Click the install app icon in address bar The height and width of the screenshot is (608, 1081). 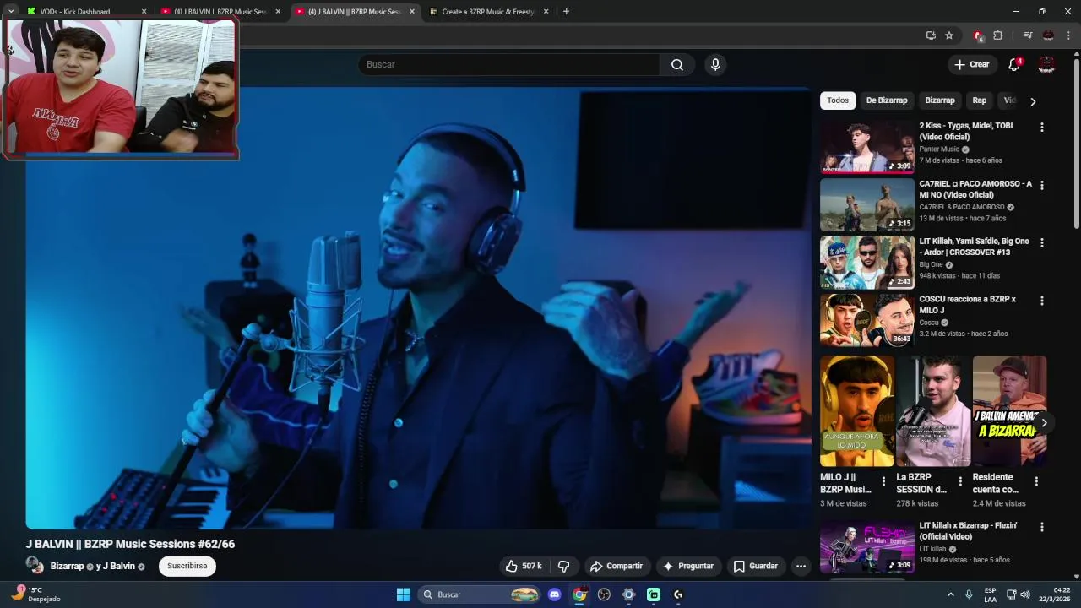(x=931, y=35)
